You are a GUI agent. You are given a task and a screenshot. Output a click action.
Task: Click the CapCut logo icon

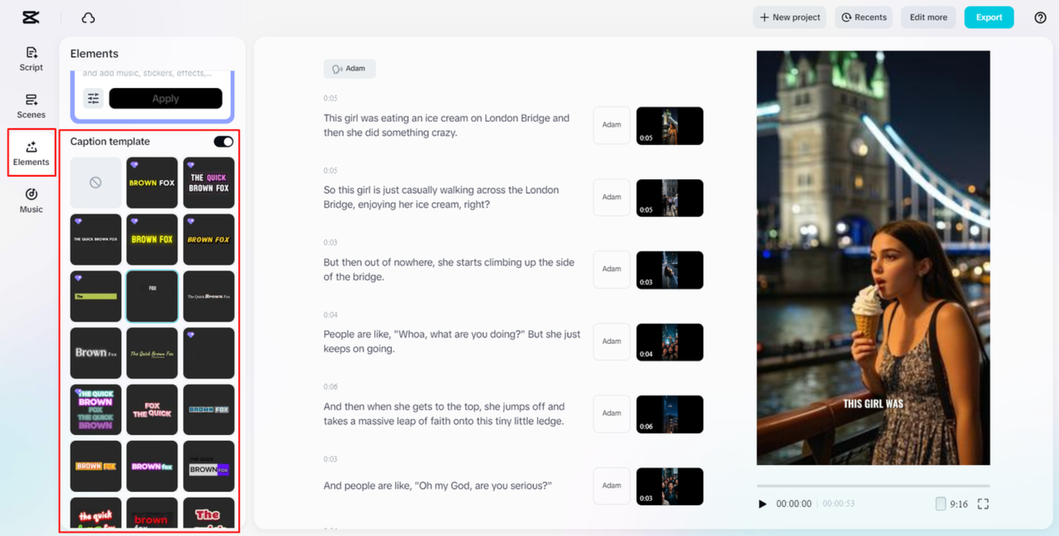31,18
